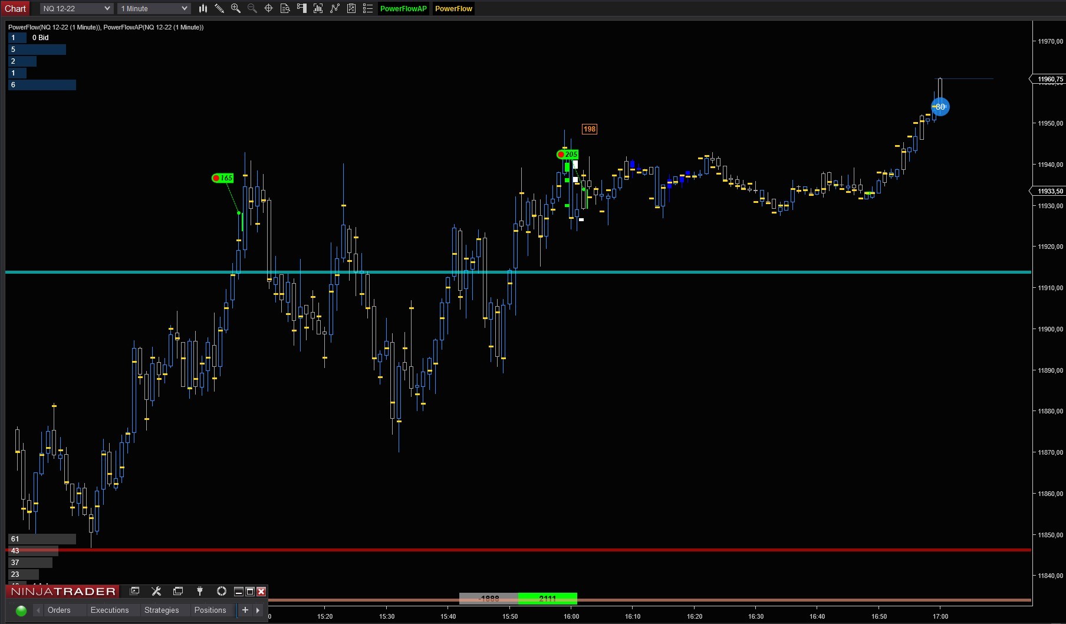This screenshot has width=1066, height=624.
Task: Click the ask depth bar labeled 23
Action: (x=24, y=574)
